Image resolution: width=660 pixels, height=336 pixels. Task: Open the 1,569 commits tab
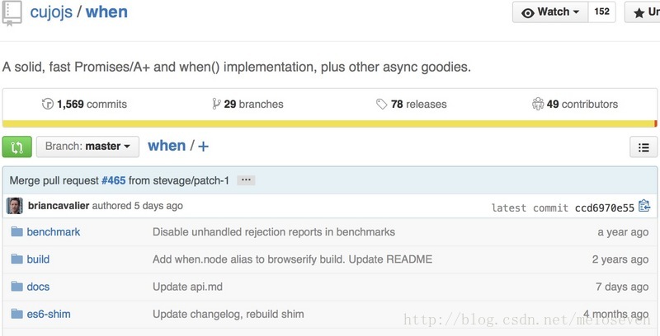click(x=84, y=104)
